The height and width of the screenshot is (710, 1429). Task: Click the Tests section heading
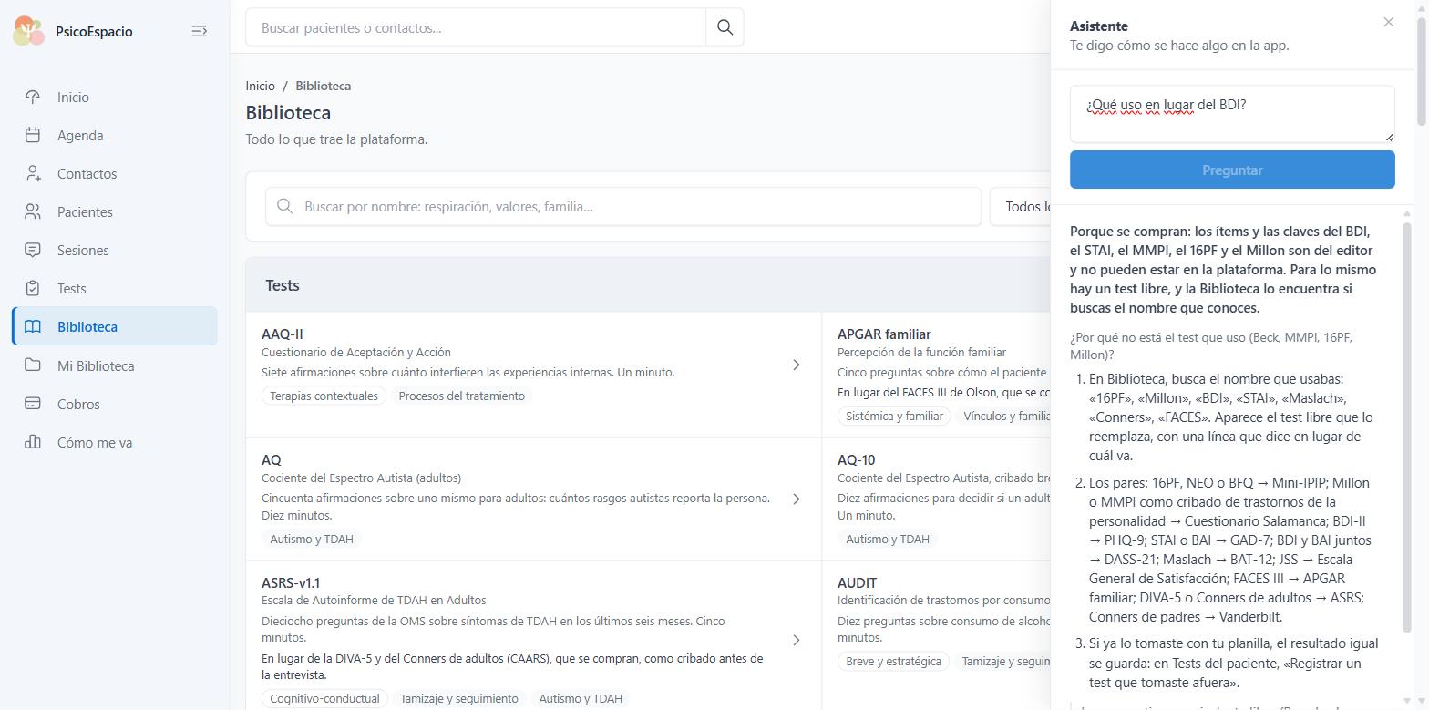tap(283, 285)
